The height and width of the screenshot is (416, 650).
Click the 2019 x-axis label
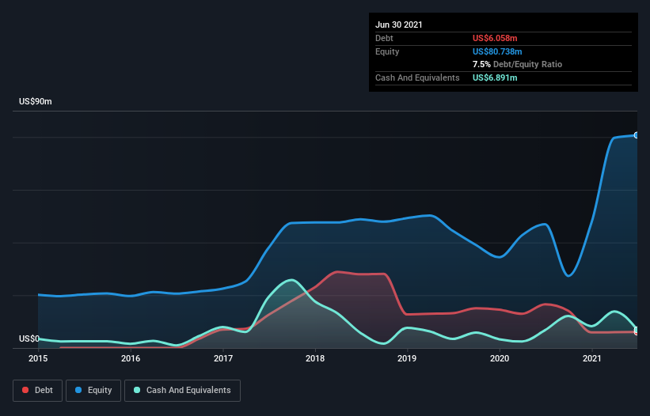[x=407, y=358]
